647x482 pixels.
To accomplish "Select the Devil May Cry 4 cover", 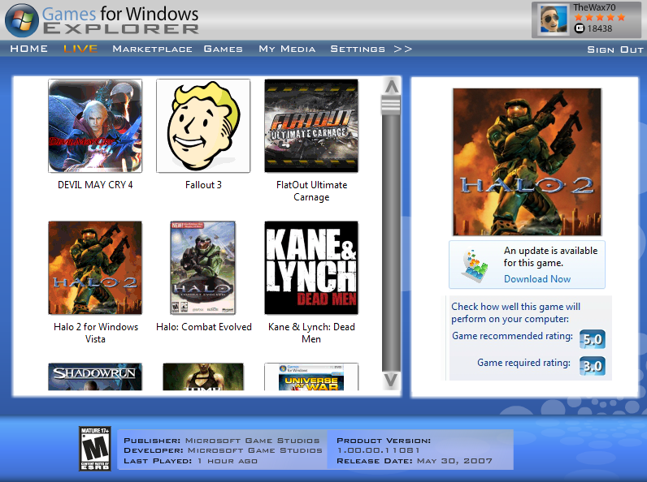I will click(95, 126).
